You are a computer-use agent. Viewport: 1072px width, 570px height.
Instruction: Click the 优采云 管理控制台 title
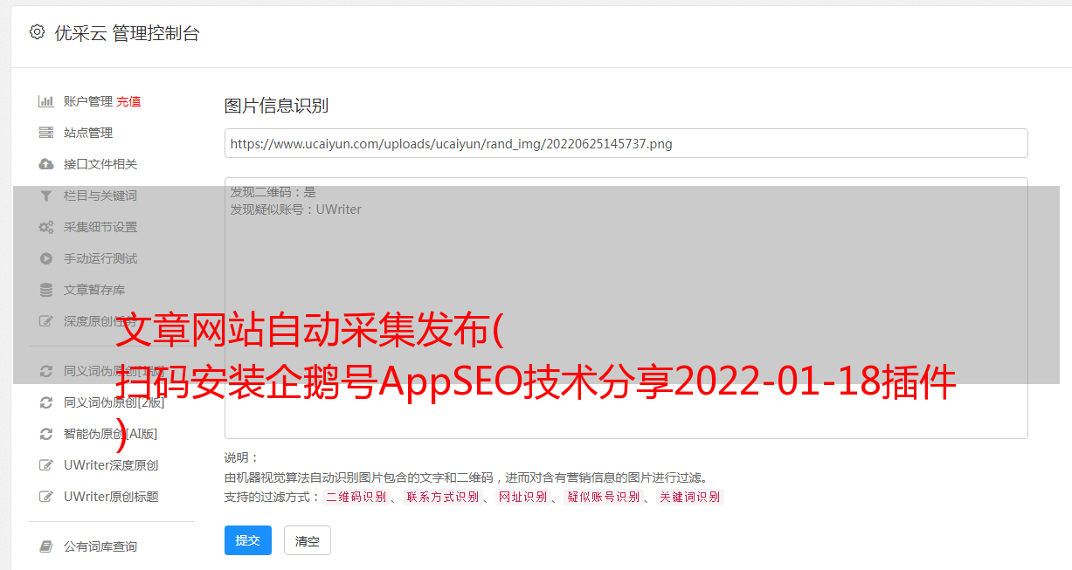127,33
